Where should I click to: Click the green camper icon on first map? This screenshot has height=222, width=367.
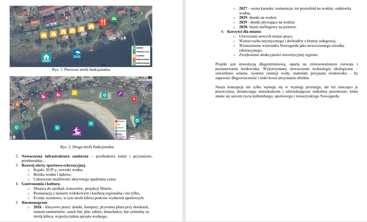114,18
